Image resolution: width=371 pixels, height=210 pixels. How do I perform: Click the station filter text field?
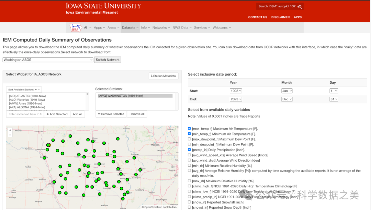[x=25, y=114]
